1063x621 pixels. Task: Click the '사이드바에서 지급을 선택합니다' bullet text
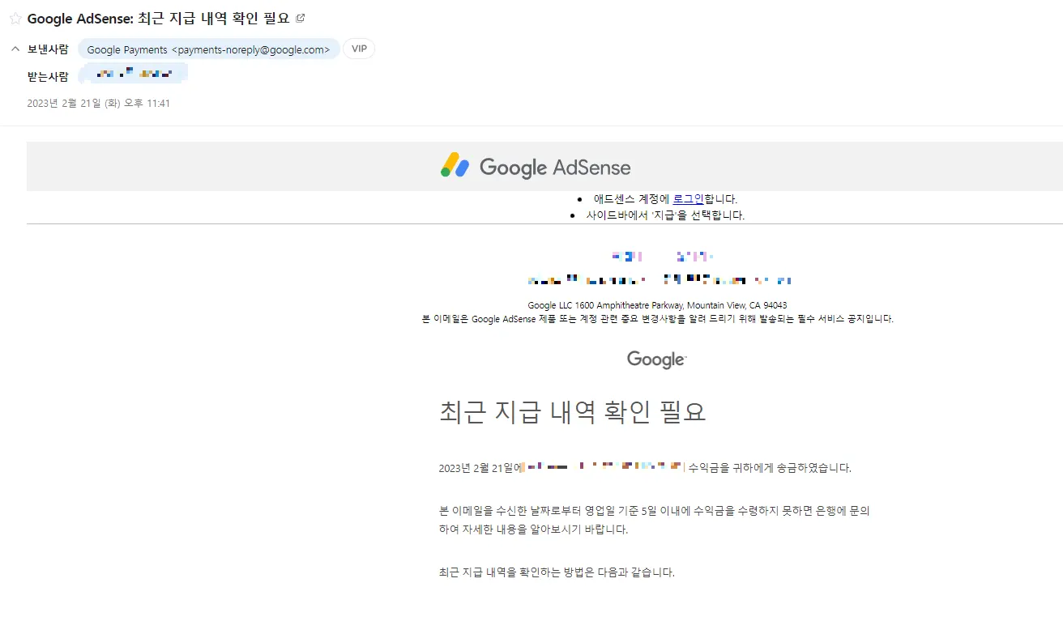point(665,215)
